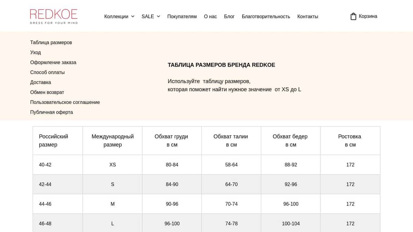Click the bag icon next to Корзина
This screenshot has height=232, width=413.
[353, 16]
